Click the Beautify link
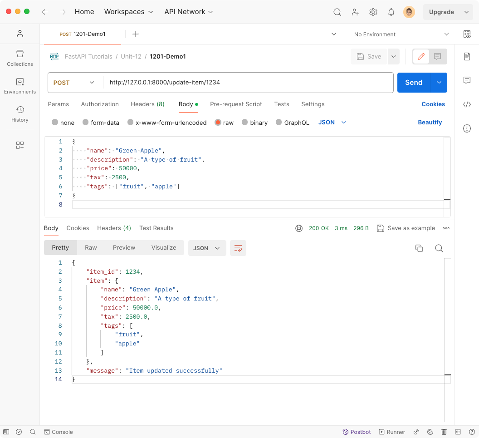This screenshot has height=438, width=479. (x=430, y=122)
